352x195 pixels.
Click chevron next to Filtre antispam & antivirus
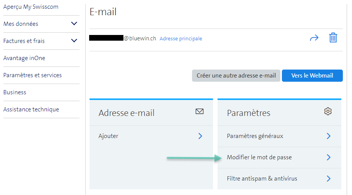coord(328,179)
